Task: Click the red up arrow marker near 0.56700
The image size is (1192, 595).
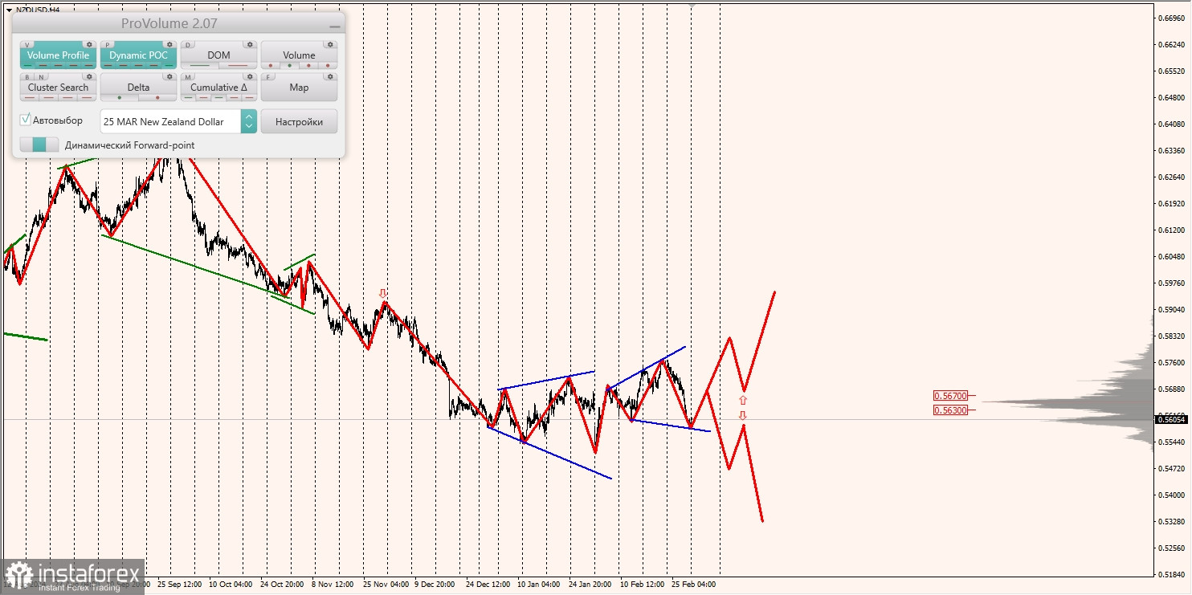Action: click(744, 400)
